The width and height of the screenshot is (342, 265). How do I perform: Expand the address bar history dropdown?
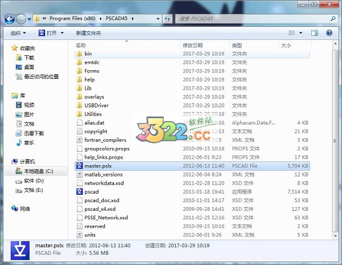158,19
